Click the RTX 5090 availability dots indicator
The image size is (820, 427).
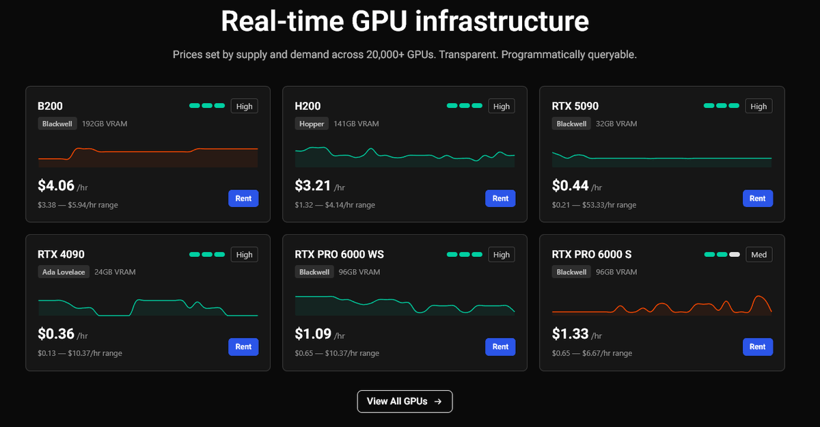click(722, 106)
